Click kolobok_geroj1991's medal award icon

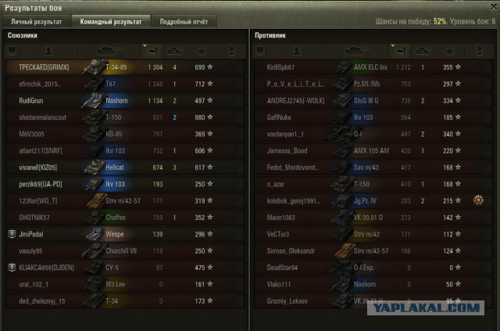[478, 200]
